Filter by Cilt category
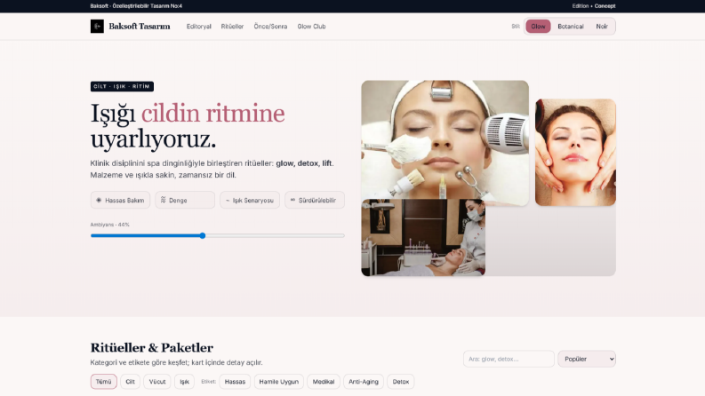Image resolution: width=705 pixels, height=396 pixels. pos(131,382)
